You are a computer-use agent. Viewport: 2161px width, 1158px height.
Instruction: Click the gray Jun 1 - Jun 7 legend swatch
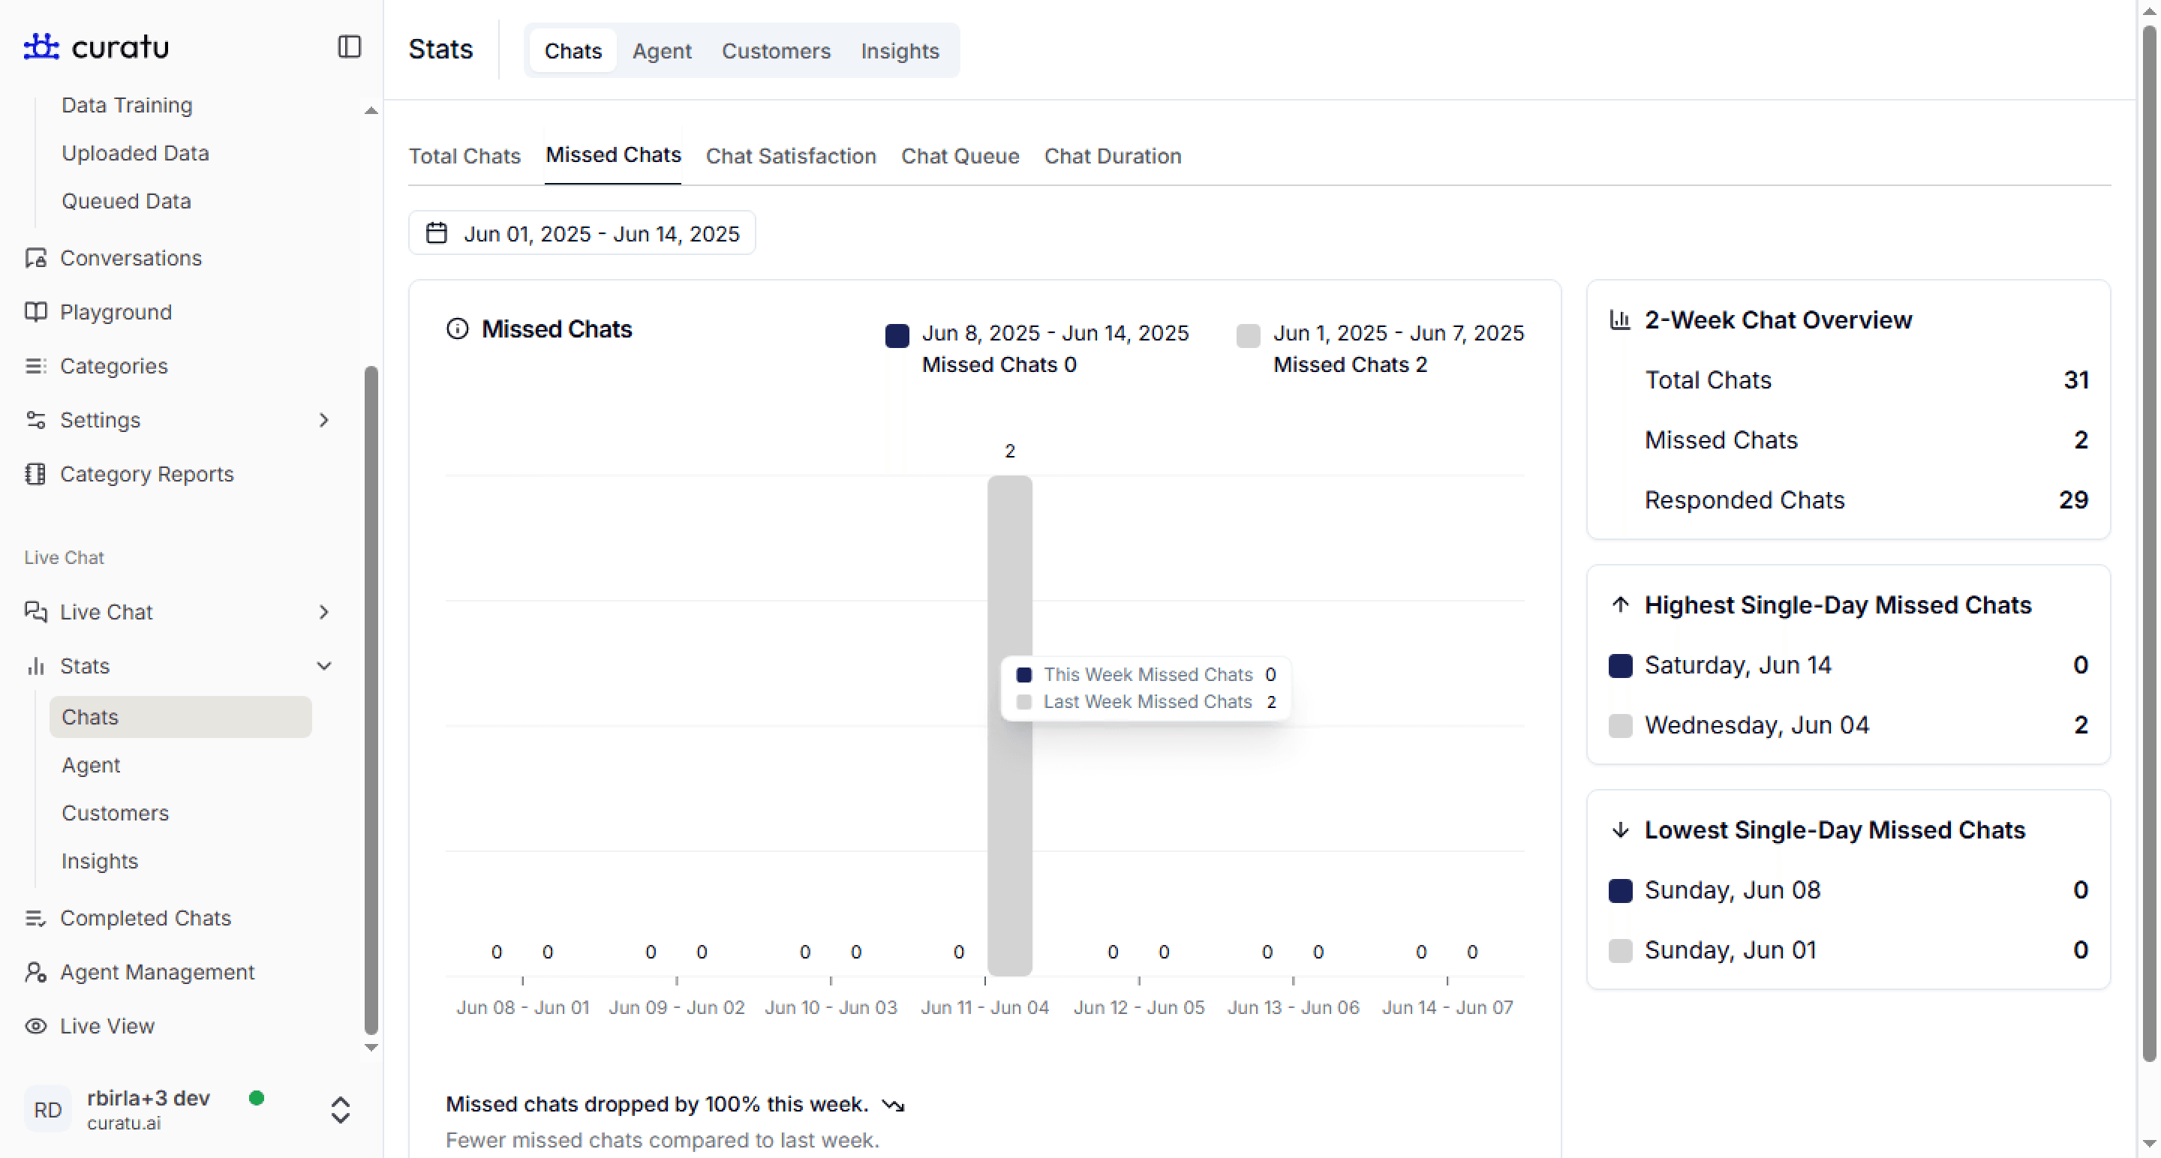click(1249, 335)
